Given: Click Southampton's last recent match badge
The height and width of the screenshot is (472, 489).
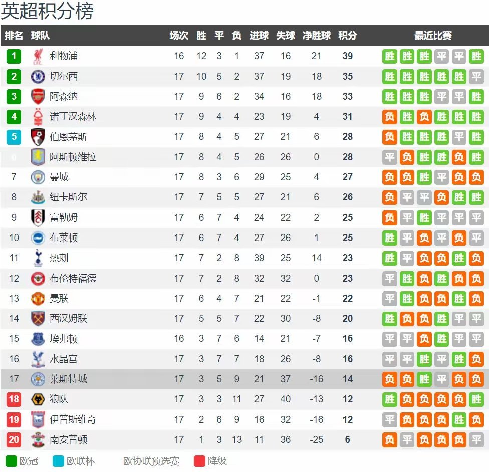Looking at the screenshot, I should (476, 440).
